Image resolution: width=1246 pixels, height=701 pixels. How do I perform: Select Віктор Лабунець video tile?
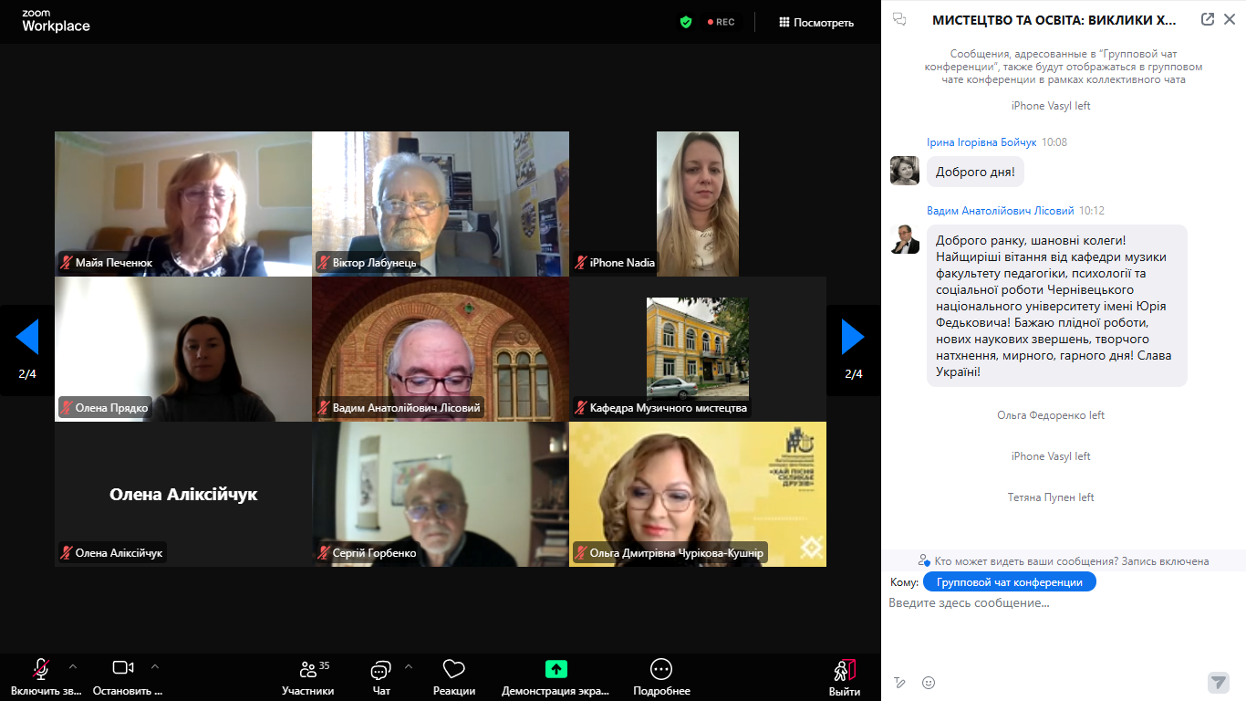(441, 204)
